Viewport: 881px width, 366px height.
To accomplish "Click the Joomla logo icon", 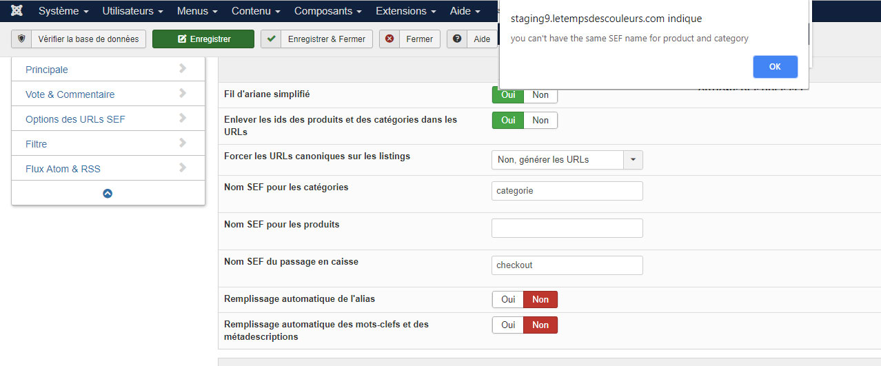I will (17, 11).
